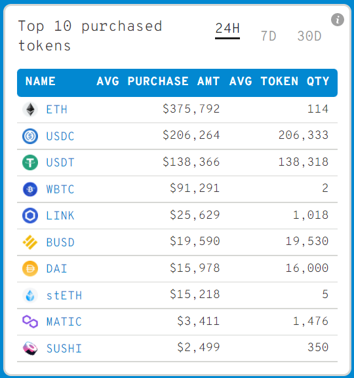Open the MATIC token link

point(64,322)
